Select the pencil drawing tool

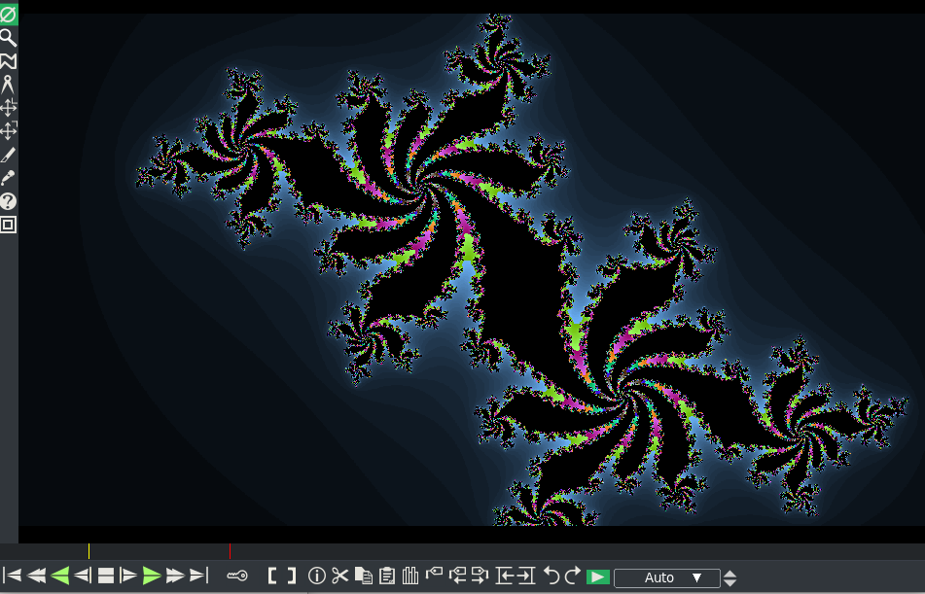click(8, 154)
